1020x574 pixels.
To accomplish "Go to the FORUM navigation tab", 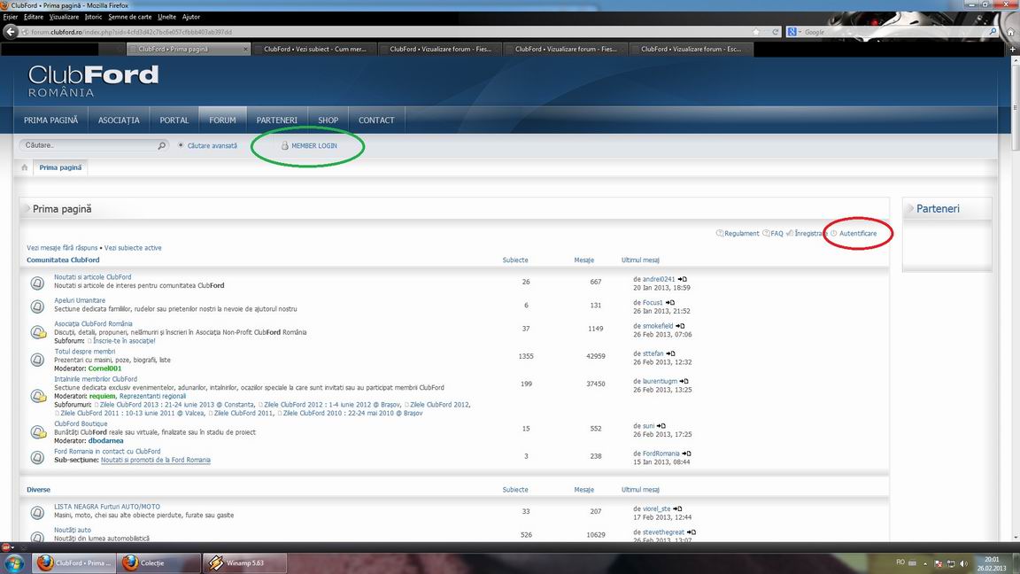I will [x=222, y=120].
